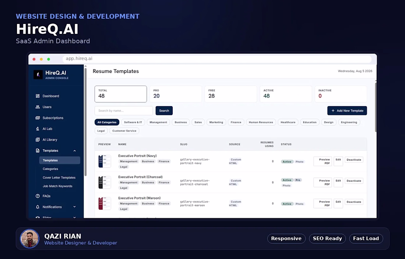Open Executive Portrait (Maroon) preview thumbnail

point(105,204)
